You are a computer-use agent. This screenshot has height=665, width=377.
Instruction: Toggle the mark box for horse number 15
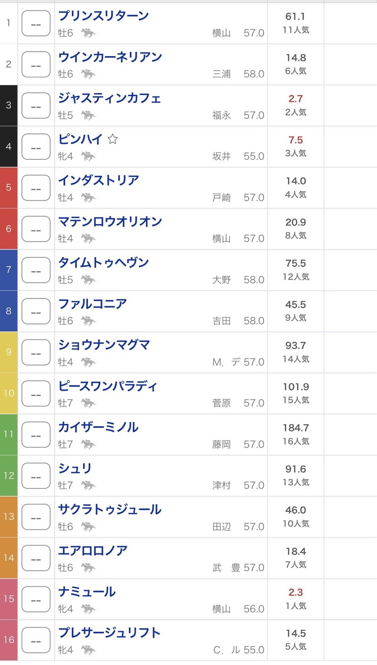tap(36, 599)
